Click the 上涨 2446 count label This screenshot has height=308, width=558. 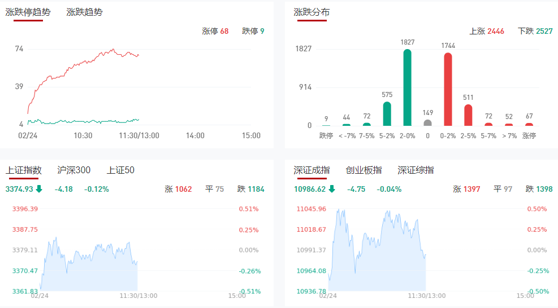click(x=487, y=31)
